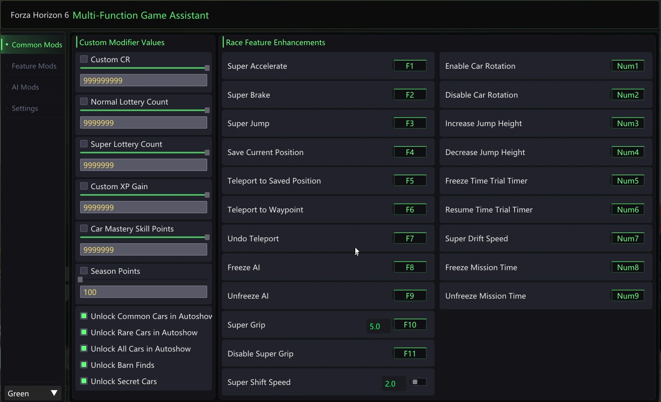Focus the Super Lottery Count value field
The image size is (661, 402).
point(144,165)
